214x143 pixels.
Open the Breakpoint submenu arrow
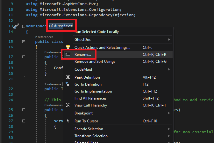pos(169,113)
